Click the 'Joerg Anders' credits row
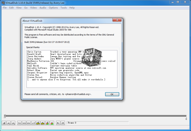 53,59
